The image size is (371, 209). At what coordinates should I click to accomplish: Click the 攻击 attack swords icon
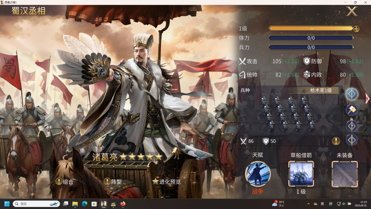tap(242, 61)
